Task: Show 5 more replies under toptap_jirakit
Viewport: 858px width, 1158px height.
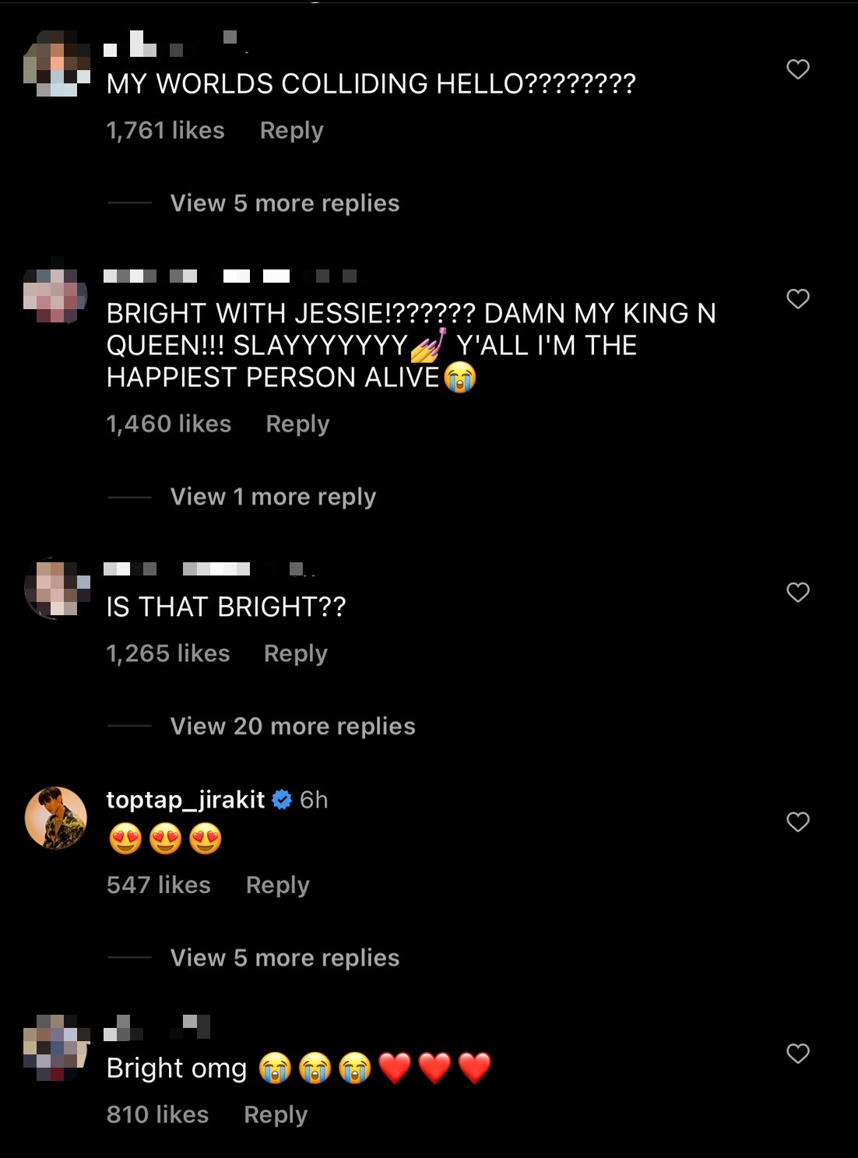Action: tap(284, 958)
